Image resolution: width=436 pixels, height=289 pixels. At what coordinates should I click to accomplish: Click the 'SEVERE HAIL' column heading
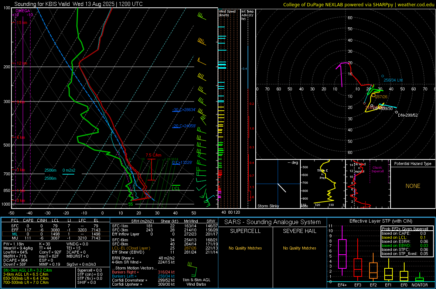299,231
